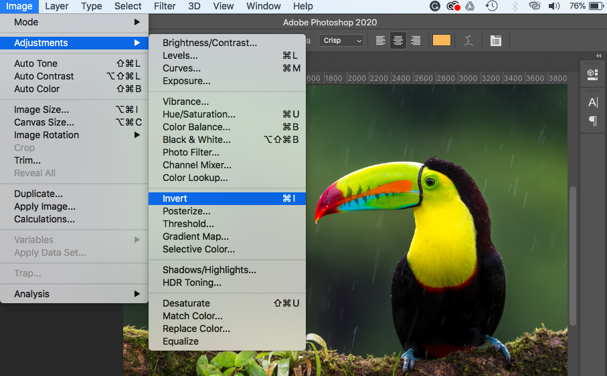Expand the Mode submenu
Viewport: 607px width, 376px height.
(74, 22)
